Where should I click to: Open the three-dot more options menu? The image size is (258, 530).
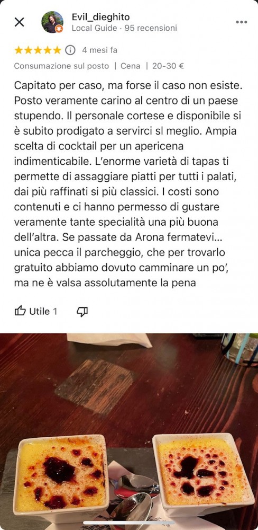pos(241,22)
